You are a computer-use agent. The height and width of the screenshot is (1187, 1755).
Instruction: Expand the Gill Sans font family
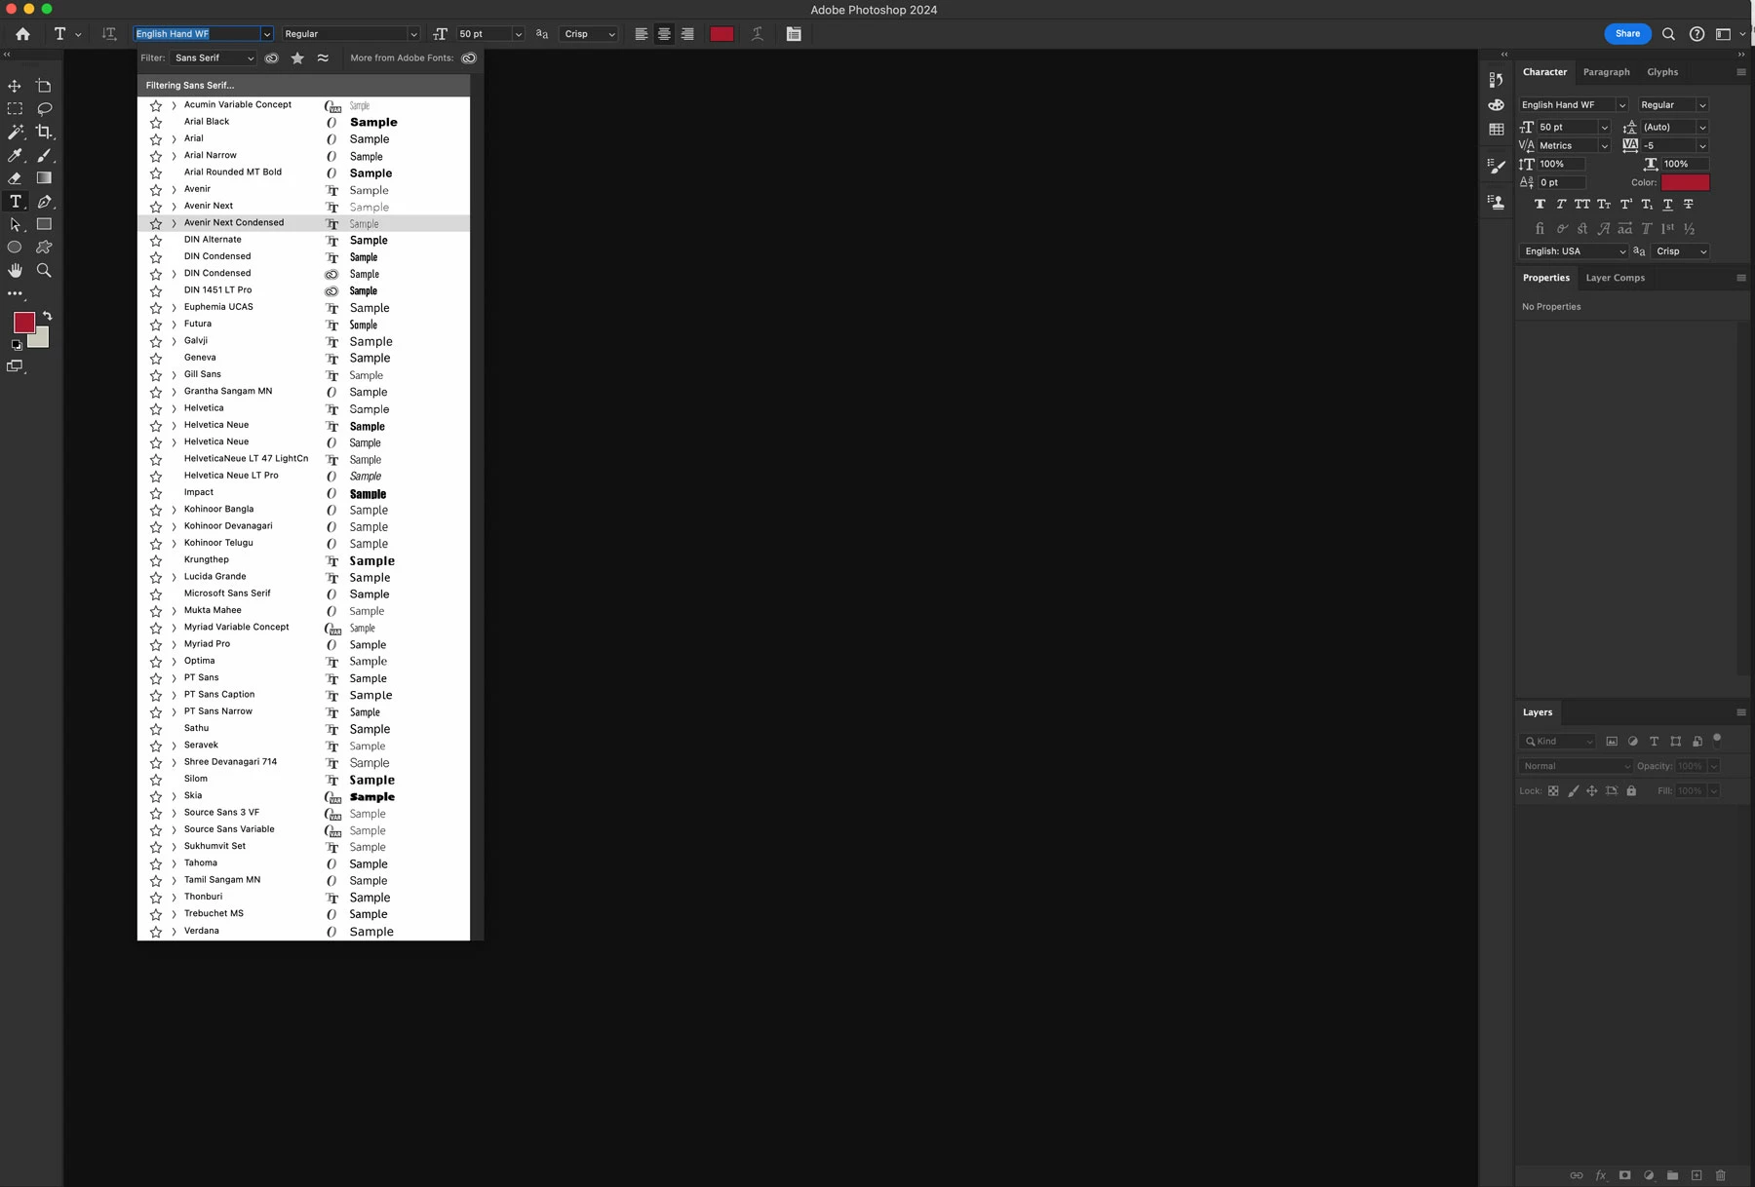(174, 375)
